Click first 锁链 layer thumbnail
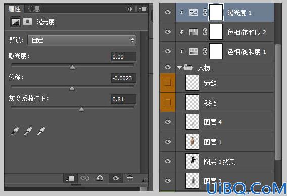Screen dimensions: 287x196 [x=192, y=83]
